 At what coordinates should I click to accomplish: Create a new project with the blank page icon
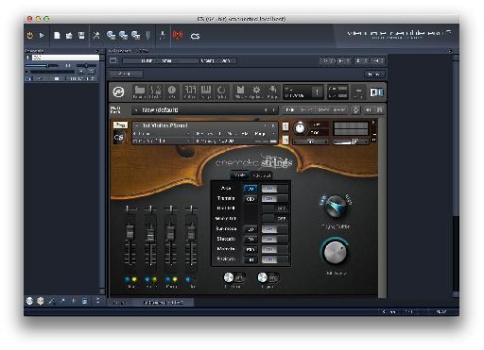(x=57, y=36)
